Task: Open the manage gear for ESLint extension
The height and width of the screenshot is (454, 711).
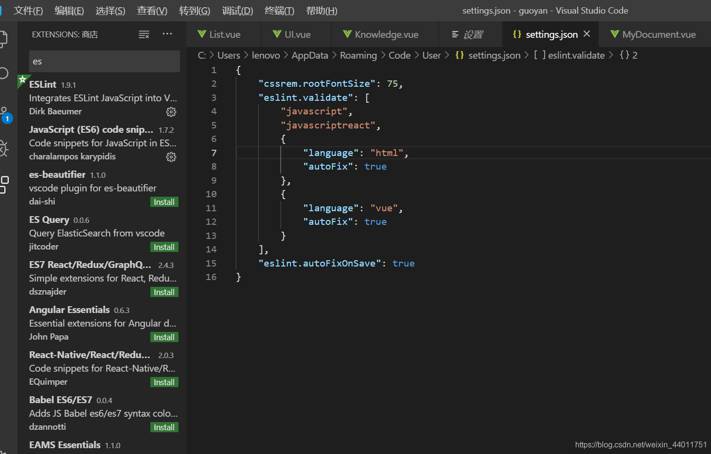Action: (x=171, y=112)
